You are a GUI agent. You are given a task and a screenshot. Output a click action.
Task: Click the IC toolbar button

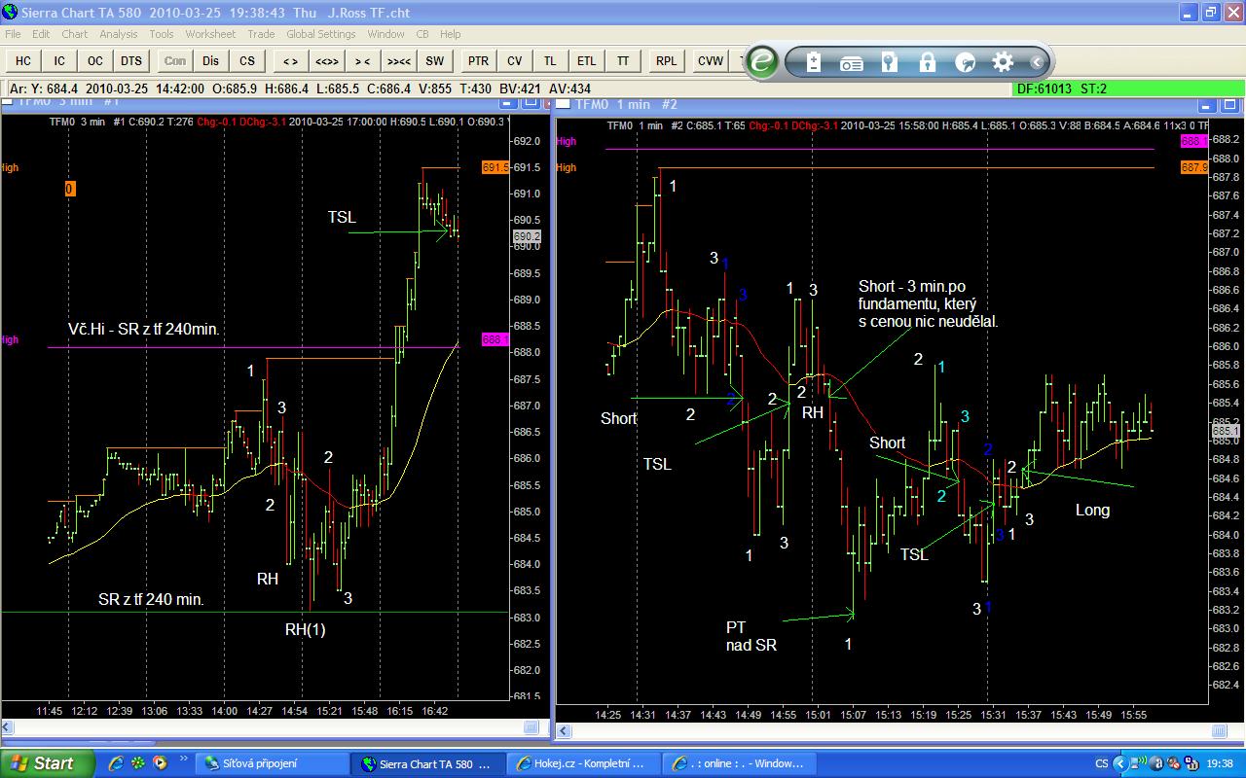(59, 60)
